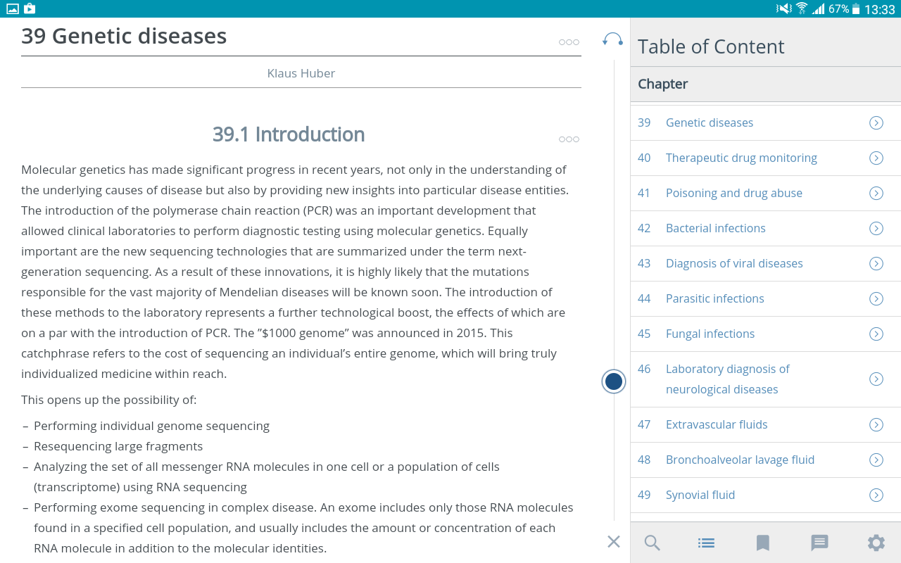Select the table of contents list icon

(x=707, y=543)
